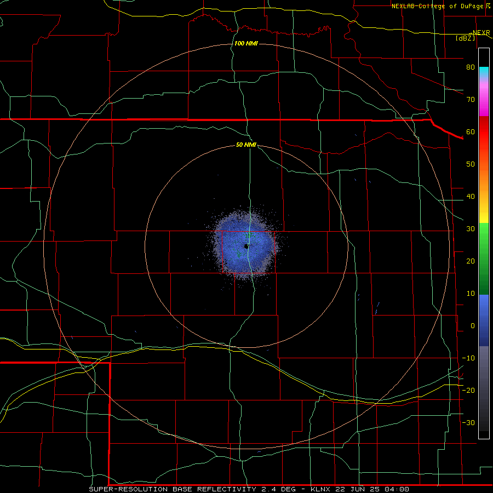Image resolution: width=493 pixels, height=493 pixels.
Task: Click the 70 value on dBZ scale
Action: pyautogui.click(x=471, y=99)
